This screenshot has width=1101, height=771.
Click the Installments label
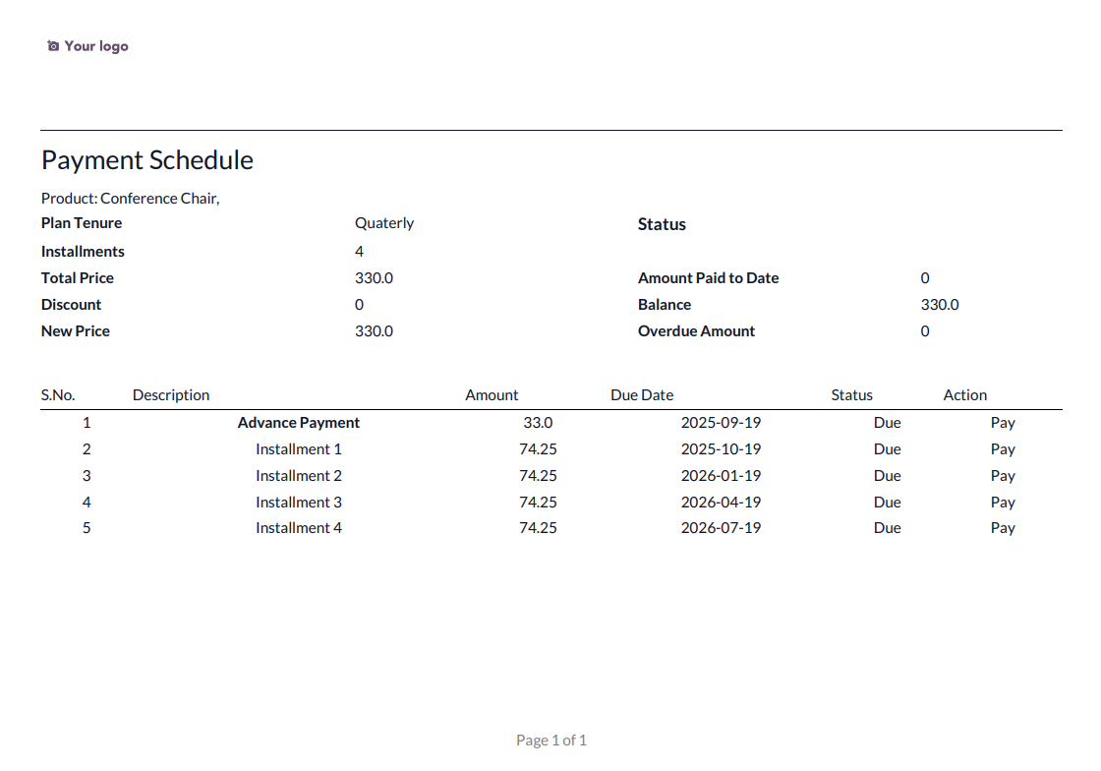click(83, 252)
